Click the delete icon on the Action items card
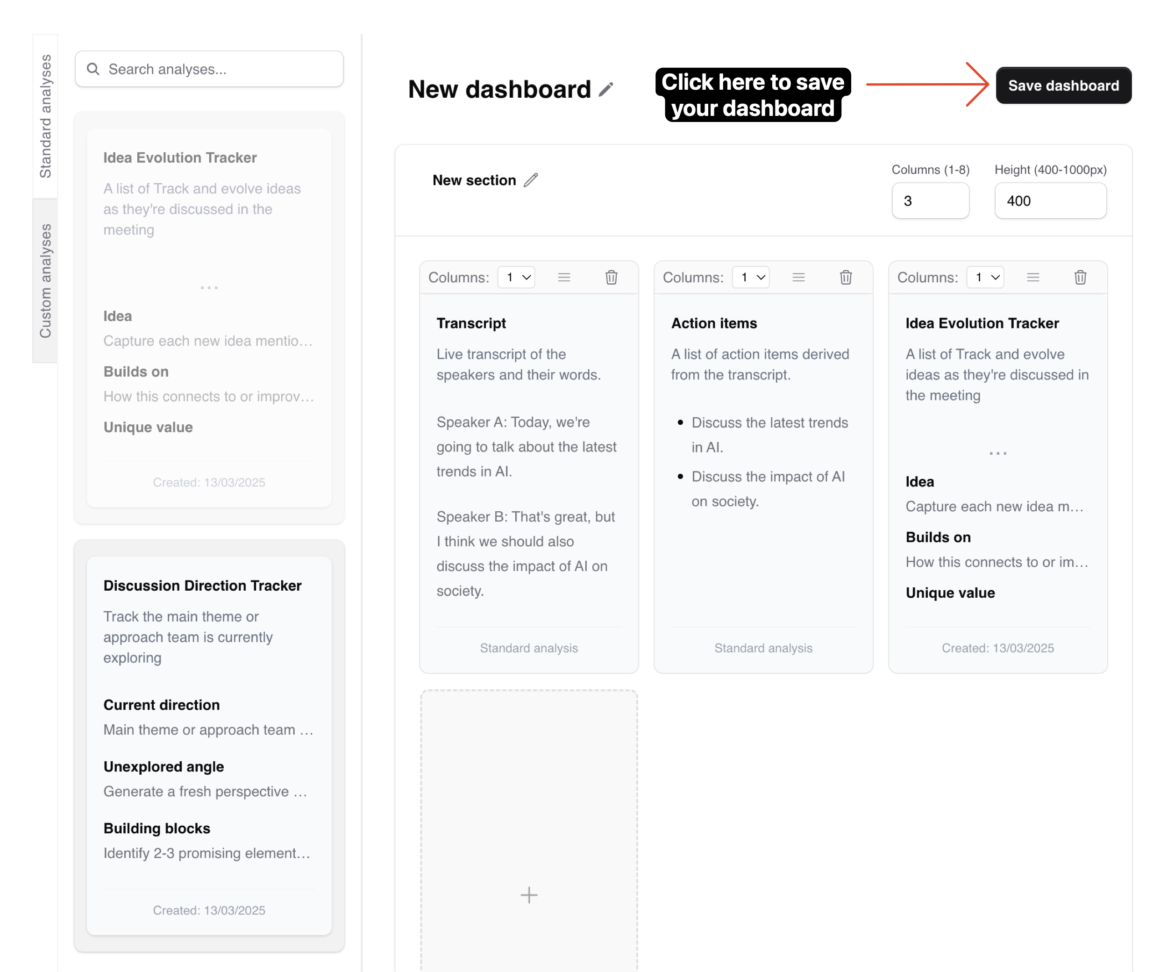 [846, 279]
